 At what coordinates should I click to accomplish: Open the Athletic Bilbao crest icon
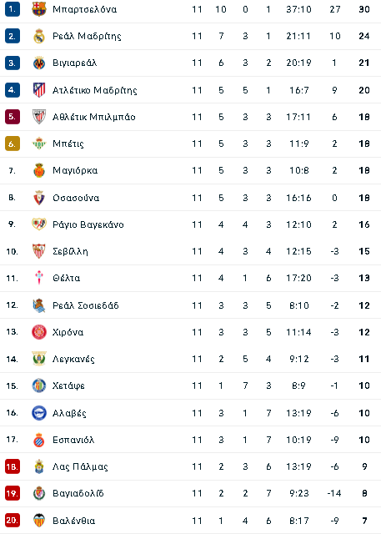[39, 117]
